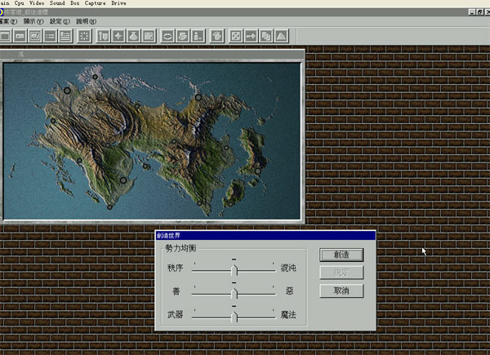Click the dice icon in the toolbar
This screenshot has height=355, width=490.
click(235, 36)
